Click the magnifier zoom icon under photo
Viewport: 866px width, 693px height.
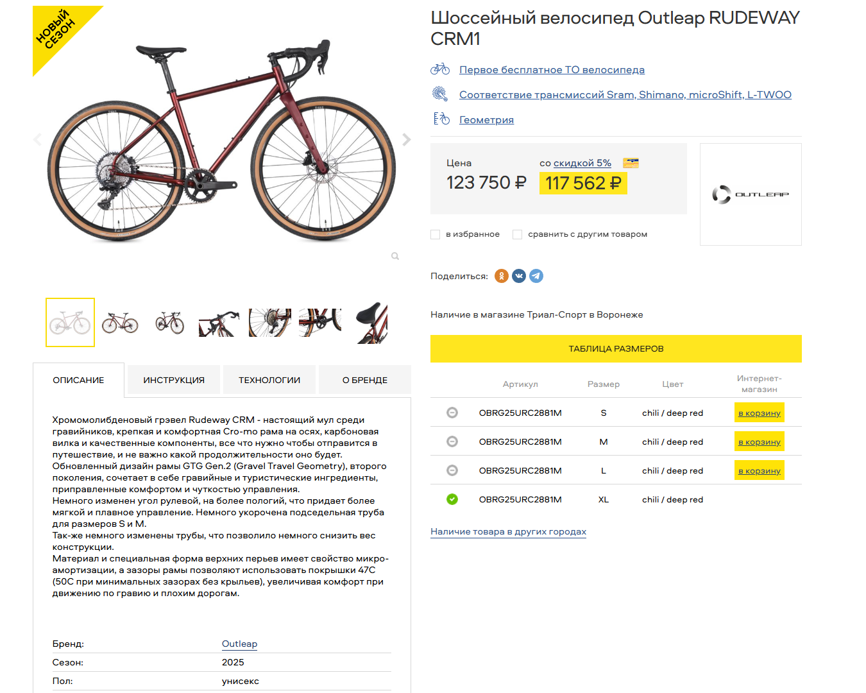(x=395, y=256)
